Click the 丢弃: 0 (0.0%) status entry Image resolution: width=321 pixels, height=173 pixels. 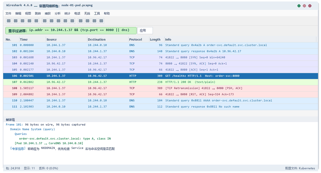[48, 168]
